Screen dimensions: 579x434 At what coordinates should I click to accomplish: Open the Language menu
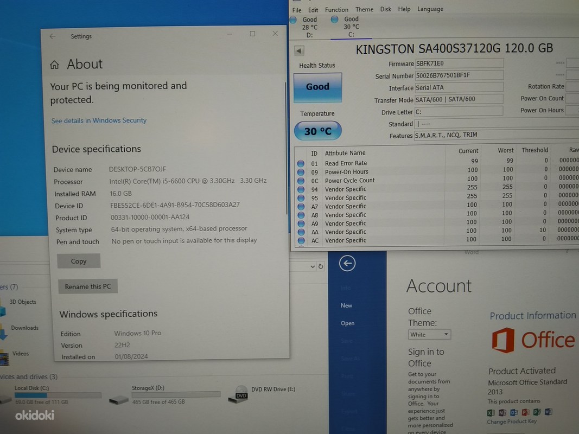coord(430,9)
